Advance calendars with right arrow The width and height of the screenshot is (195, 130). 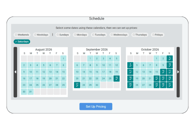(178, 72)
